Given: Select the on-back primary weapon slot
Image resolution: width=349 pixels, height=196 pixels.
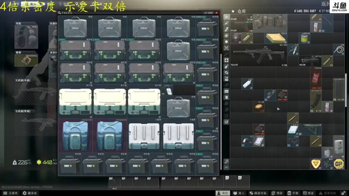Looking at the screenshot, I should pos(36,124).
